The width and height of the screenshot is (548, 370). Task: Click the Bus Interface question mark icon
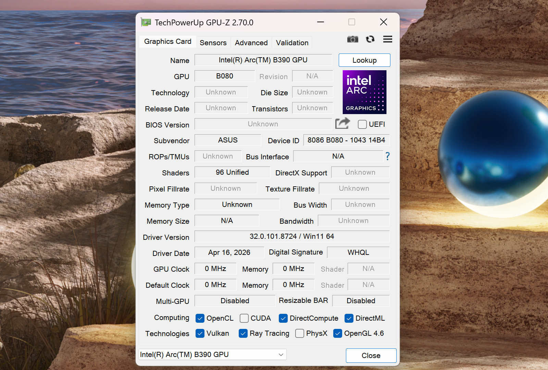[387, 156]
